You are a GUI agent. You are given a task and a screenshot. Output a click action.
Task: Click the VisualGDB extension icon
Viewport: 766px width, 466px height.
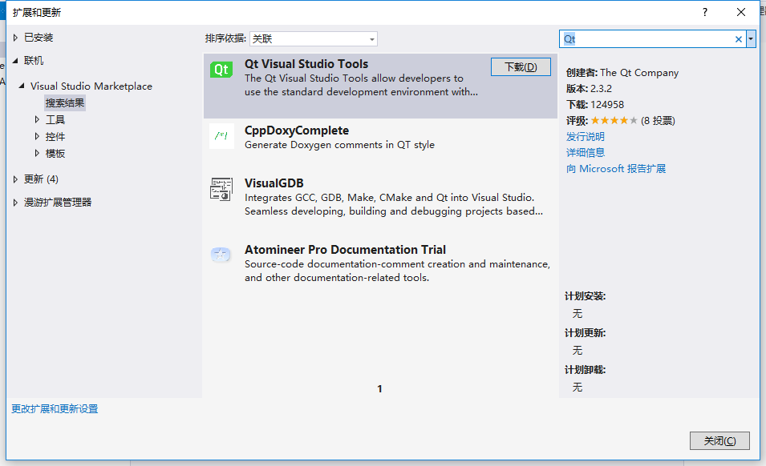click(x=221, y=189)
